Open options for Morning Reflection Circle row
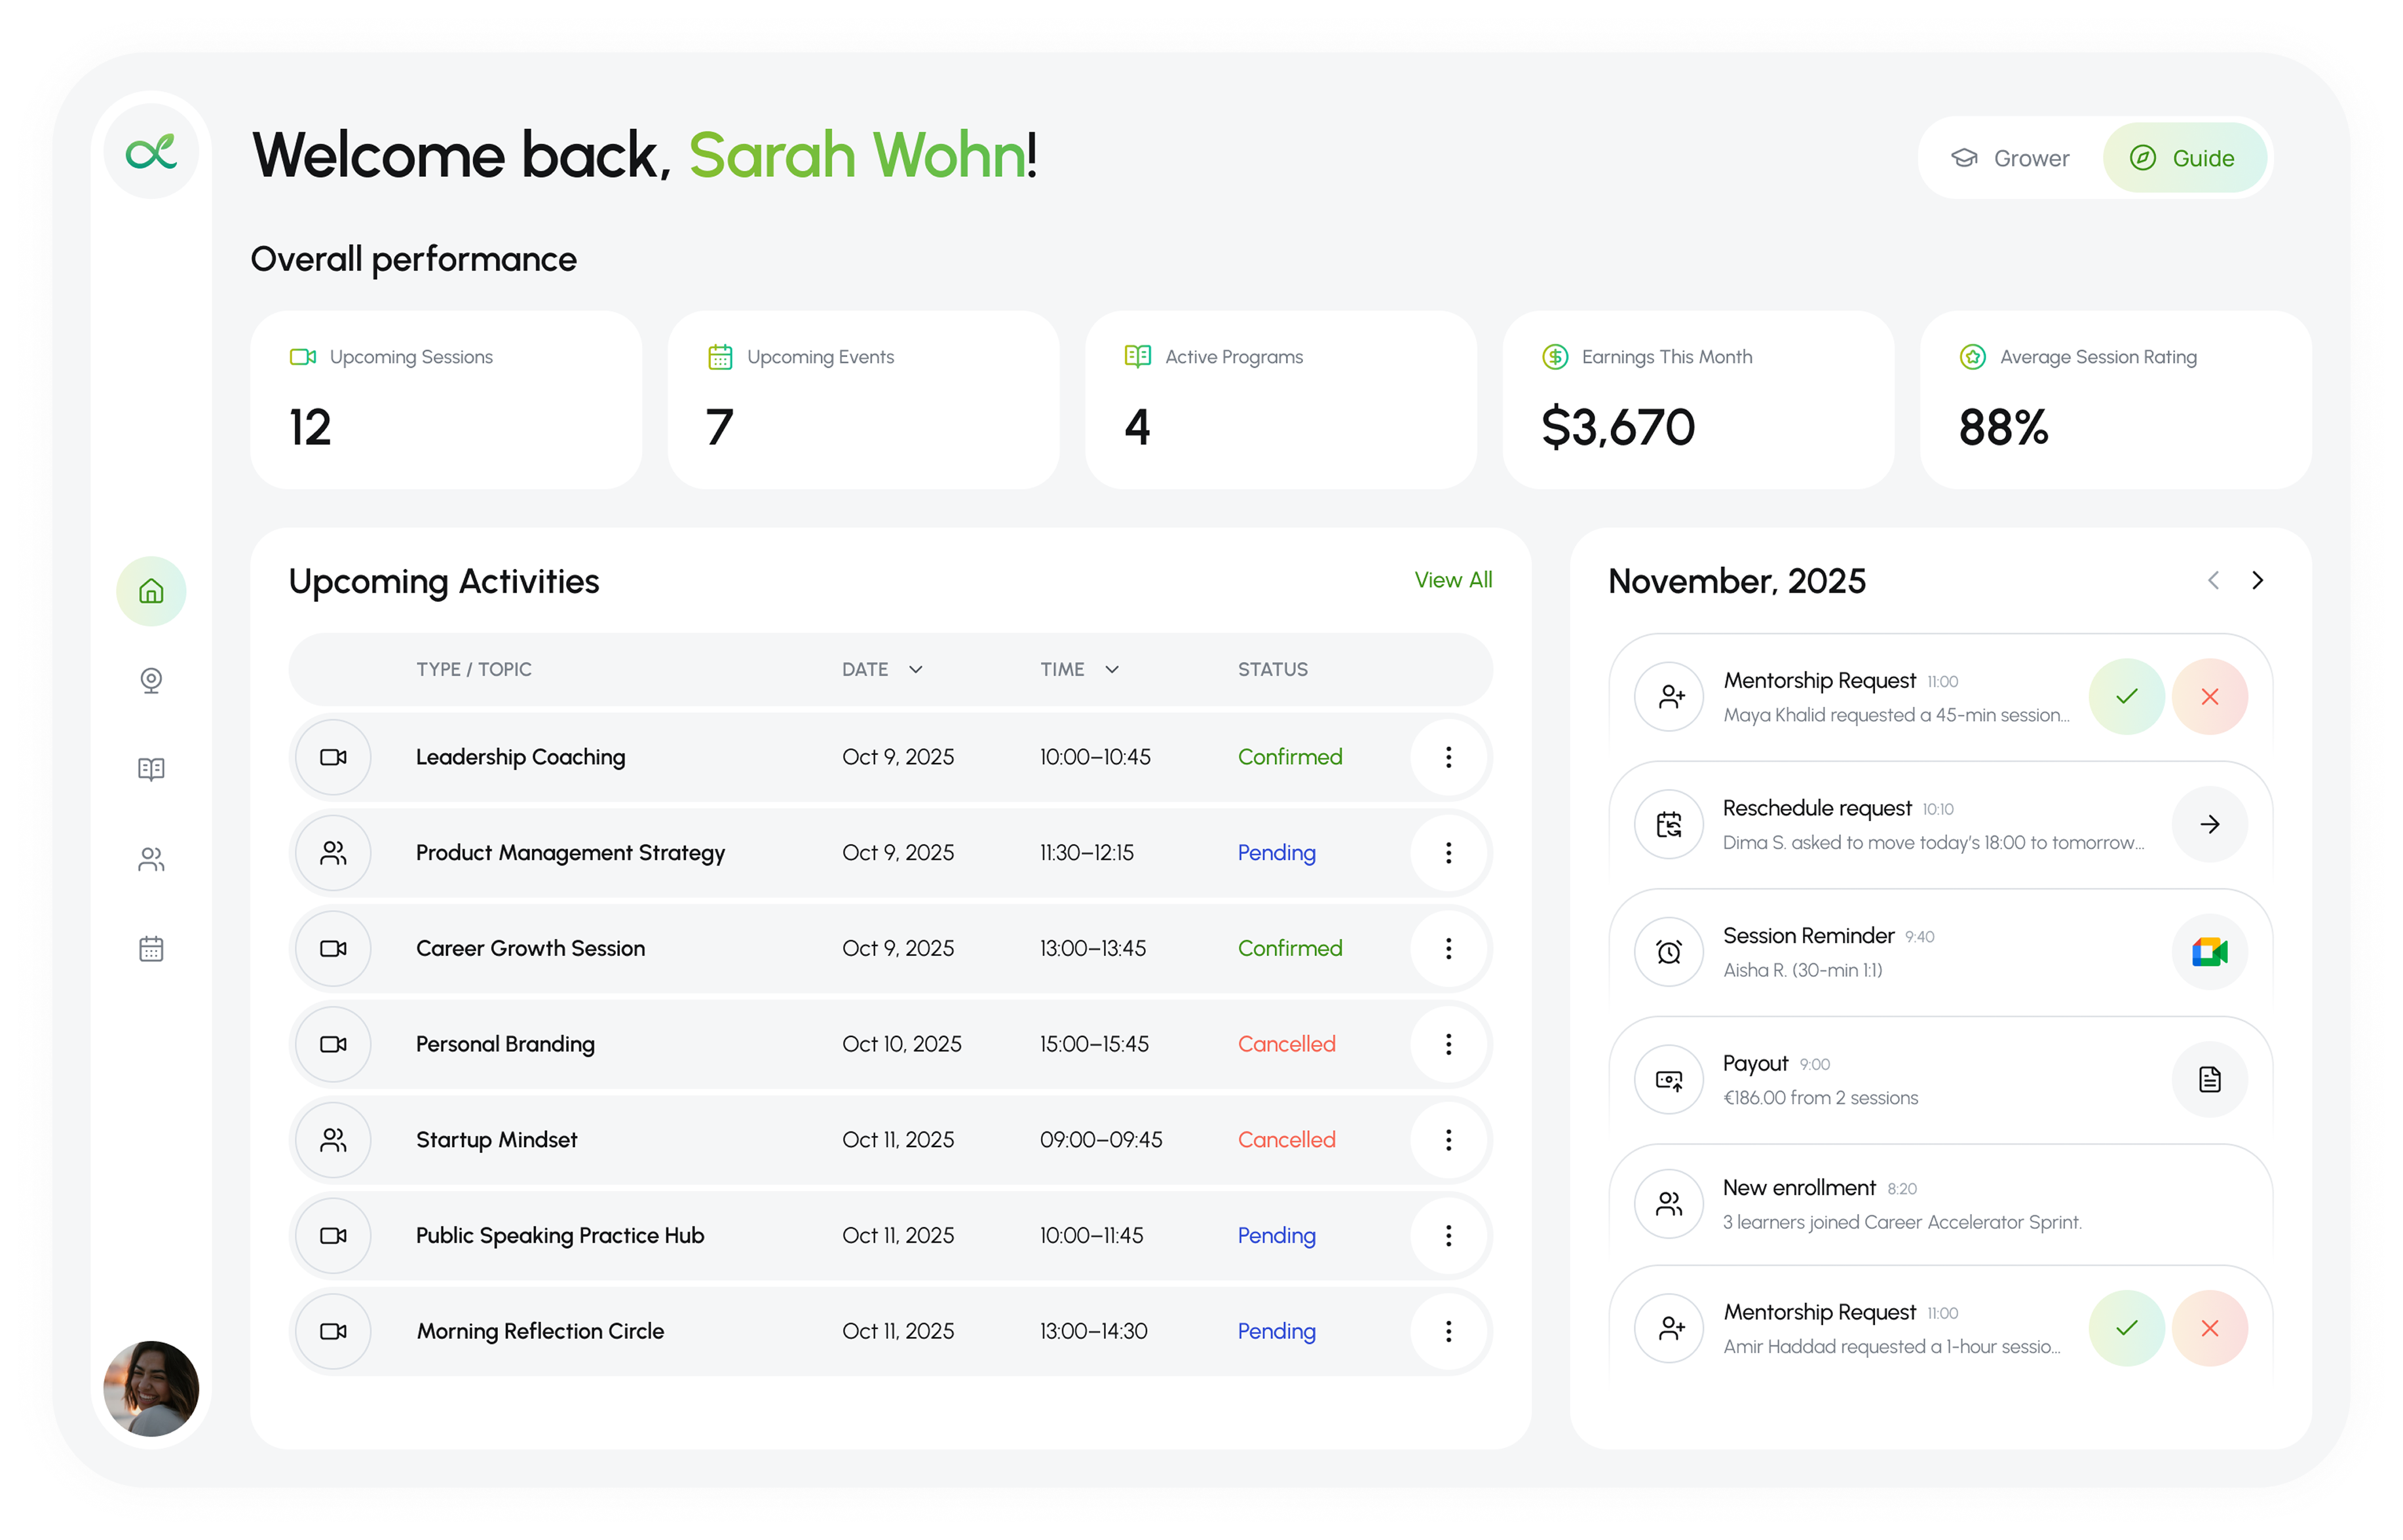 1448,1332
